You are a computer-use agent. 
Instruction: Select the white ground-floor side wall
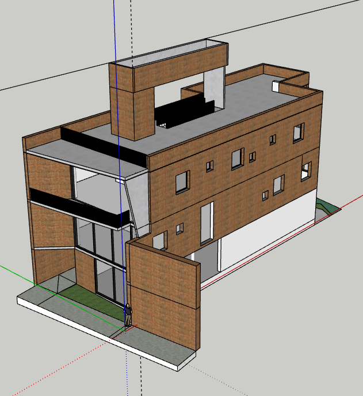point(267,230)
